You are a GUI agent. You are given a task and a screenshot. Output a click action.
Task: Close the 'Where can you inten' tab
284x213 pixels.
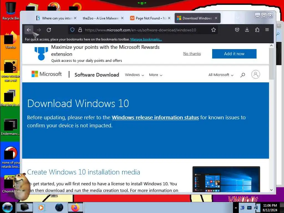tap(75, 18)
